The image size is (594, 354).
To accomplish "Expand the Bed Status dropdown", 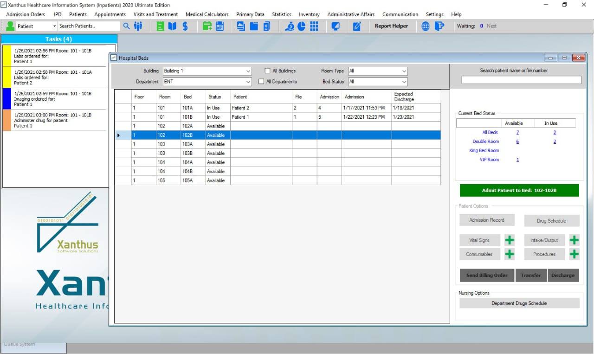I will [x=404, y=82].
